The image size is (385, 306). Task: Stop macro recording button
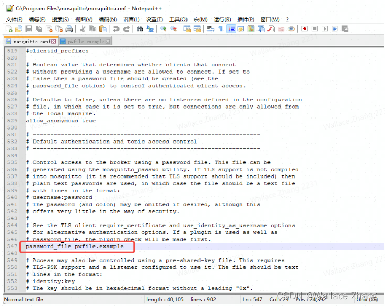[314, 29]
